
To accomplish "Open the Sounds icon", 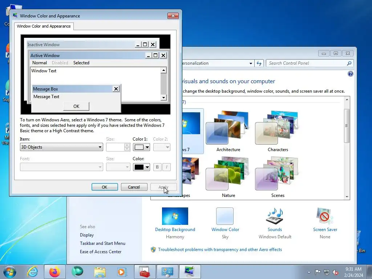I will [x=275, y=216].
